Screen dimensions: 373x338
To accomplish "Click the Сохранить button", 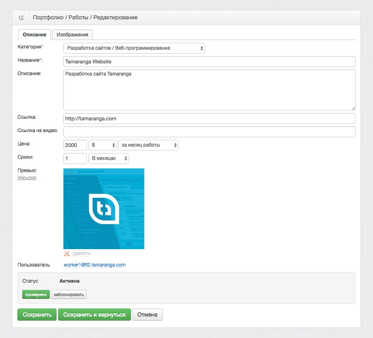I will (37, 315).
